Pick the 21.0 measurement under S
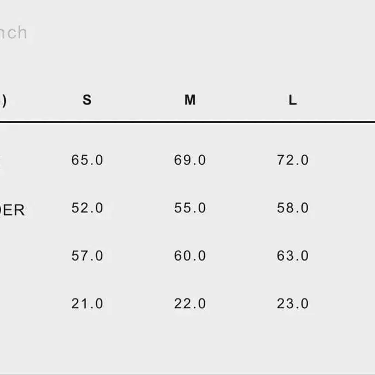Viewport: 375px width, 375px height. coord(87,304)
